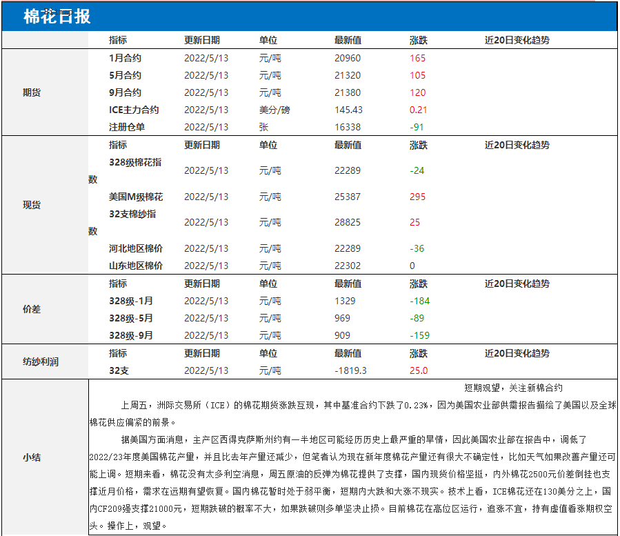The image size is (620, 536).
Task: Click the 涨跌 header in 现货 section
Action: (x=419, y=145)
